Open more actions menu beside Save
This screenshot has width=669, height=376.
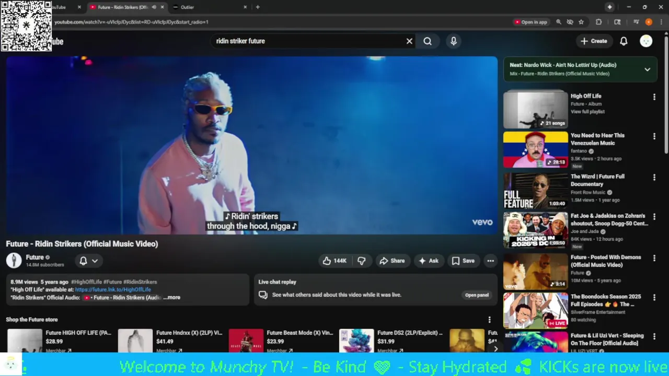coord(490,261)
